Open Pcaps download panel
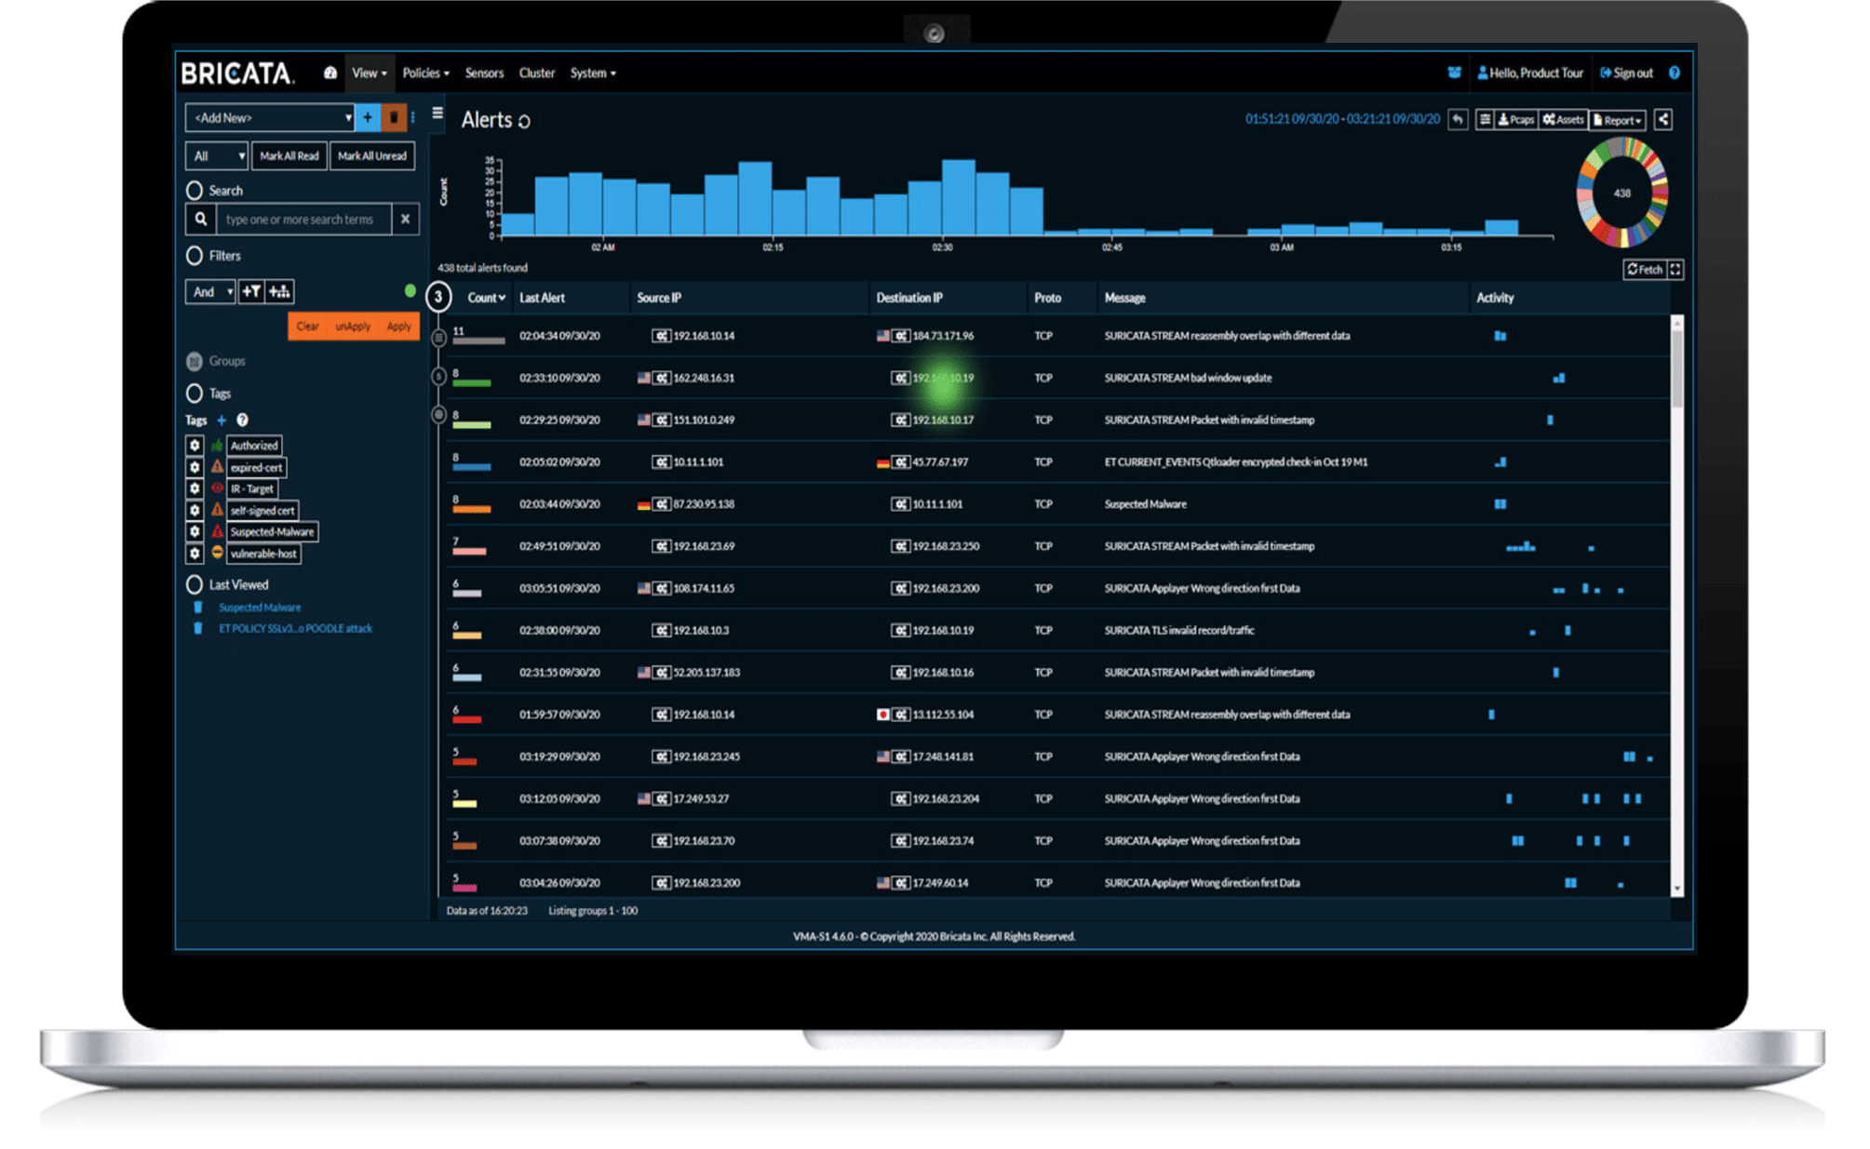1870x1149 pixels. pyautogui.click(x=1514, y=119)
